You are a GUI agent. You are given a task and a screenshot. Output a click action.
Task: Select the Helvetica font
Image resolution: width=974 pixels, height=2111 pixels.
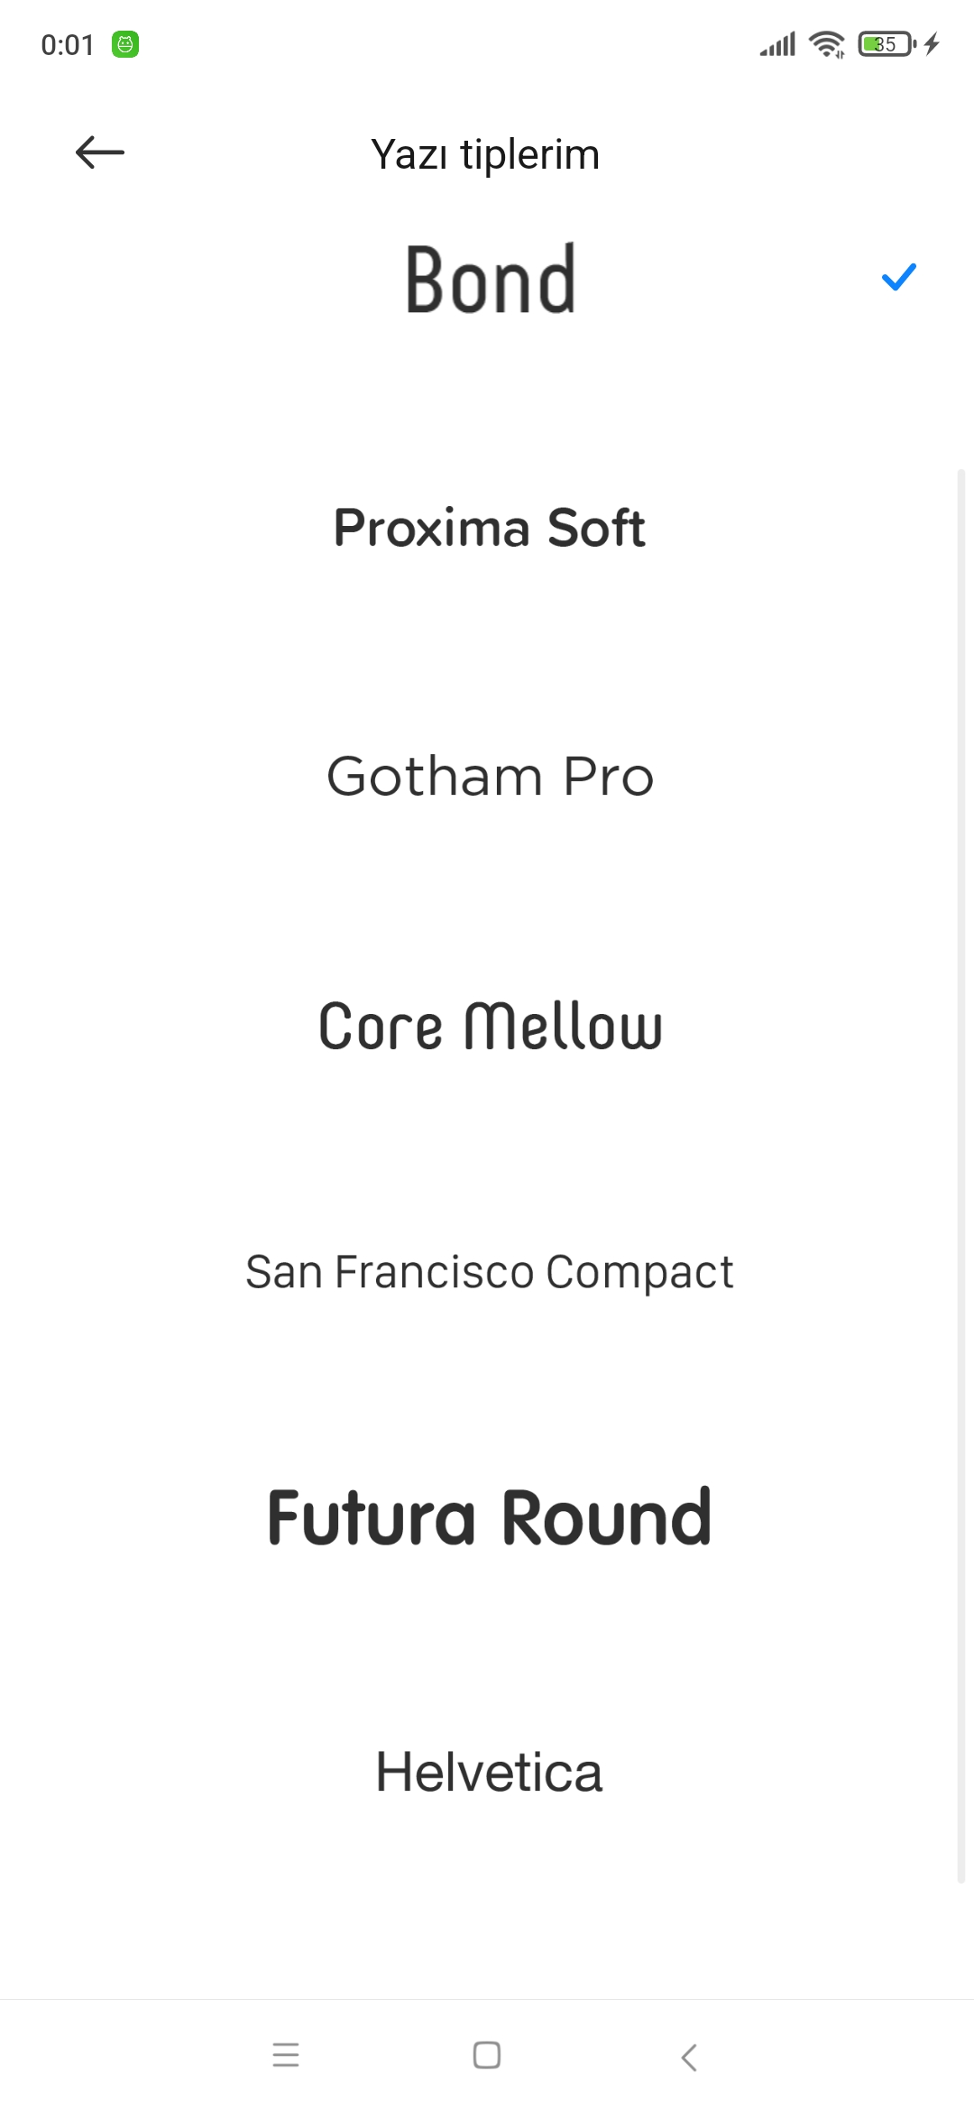point(490,1771)
